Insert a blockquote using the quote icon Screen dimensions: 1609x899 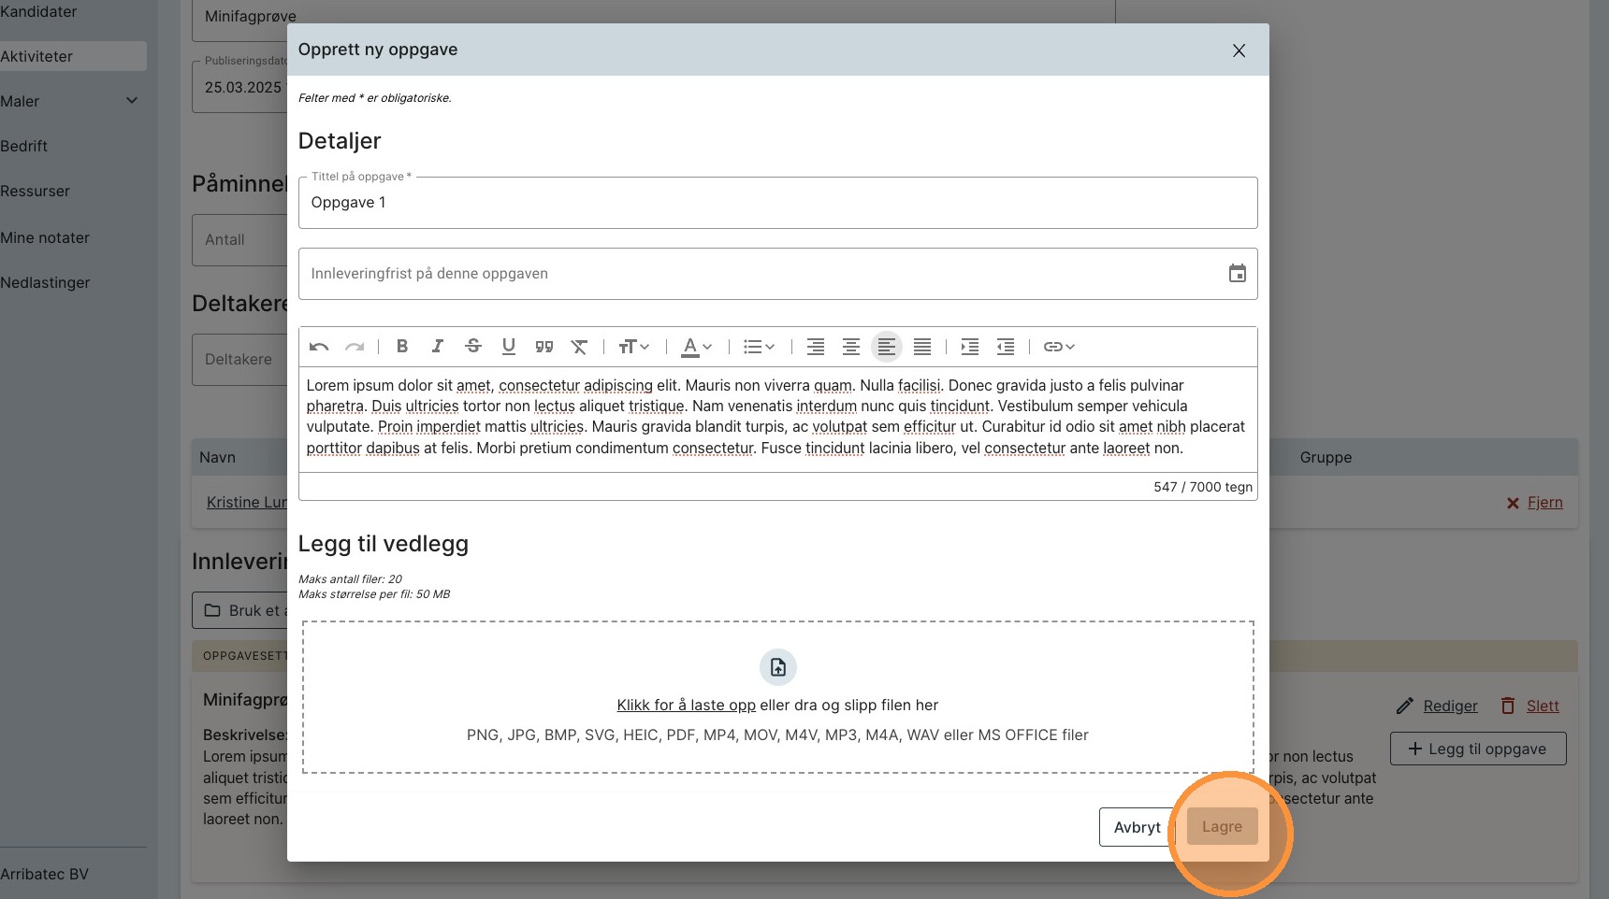pyautogui.click(x=544, y=347)
